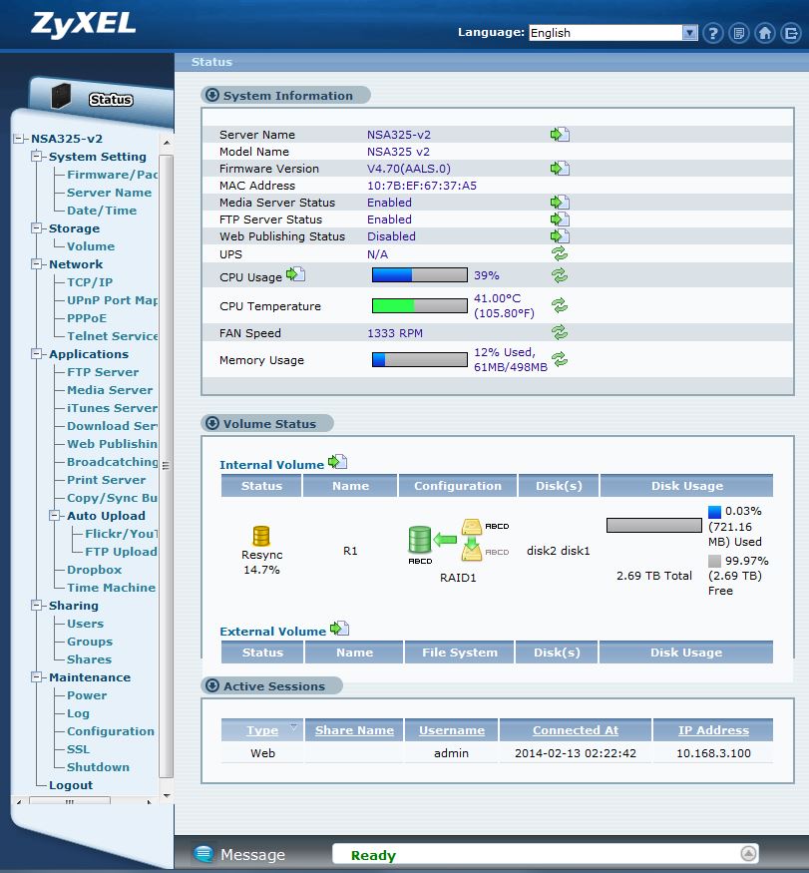The height and width of the screenshot is (873, 809).
Task: Click the sidebar horizontal scrollbar thumb
Action: click(70, 801)
